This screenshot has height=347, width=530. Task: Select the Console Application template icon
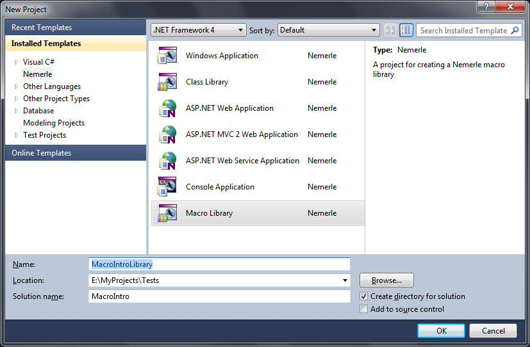pos(167,187)
